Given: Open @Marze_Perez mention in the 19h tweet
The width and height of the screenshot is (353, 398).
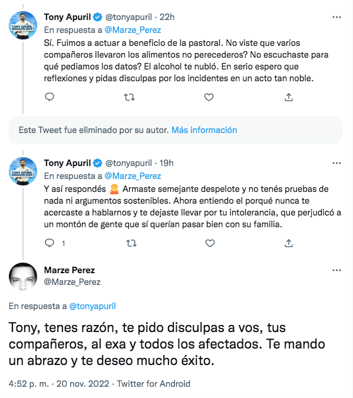Looking at the screenshot, I should (x=133, y=176).
